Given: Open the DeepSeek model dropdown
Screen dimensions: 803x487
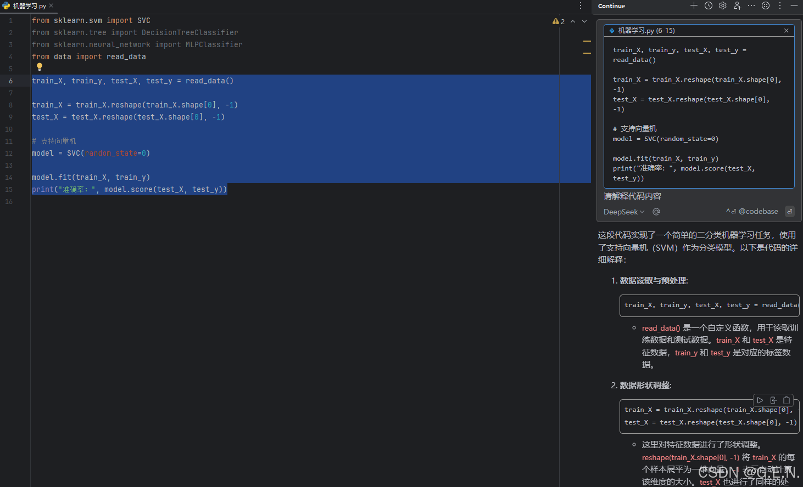Looking at the screenshot, I should point(624,212).
